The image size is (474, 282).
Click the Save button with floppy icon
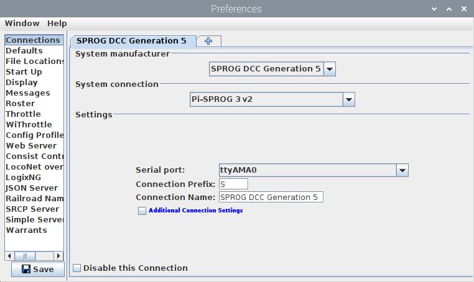tap(38, 269)
